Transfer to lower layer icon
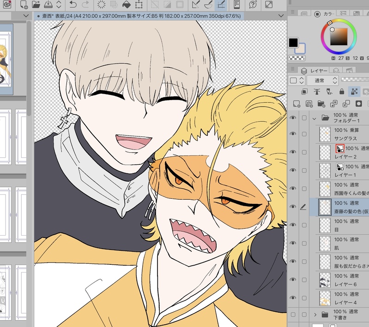Screen dimensions: 369x327 [334, 104]
